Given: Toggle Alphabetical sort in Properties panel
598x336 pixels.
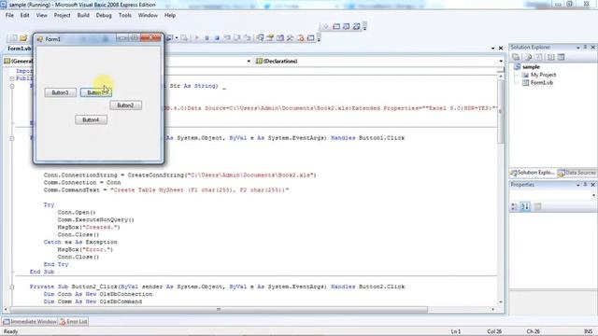Looking at the screenshot, I should 525,206.
